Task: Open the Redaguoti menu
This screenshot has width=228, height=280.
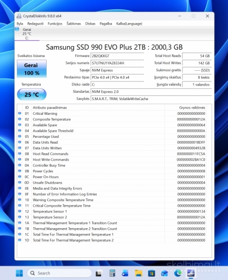Action: tap(35, 24)
